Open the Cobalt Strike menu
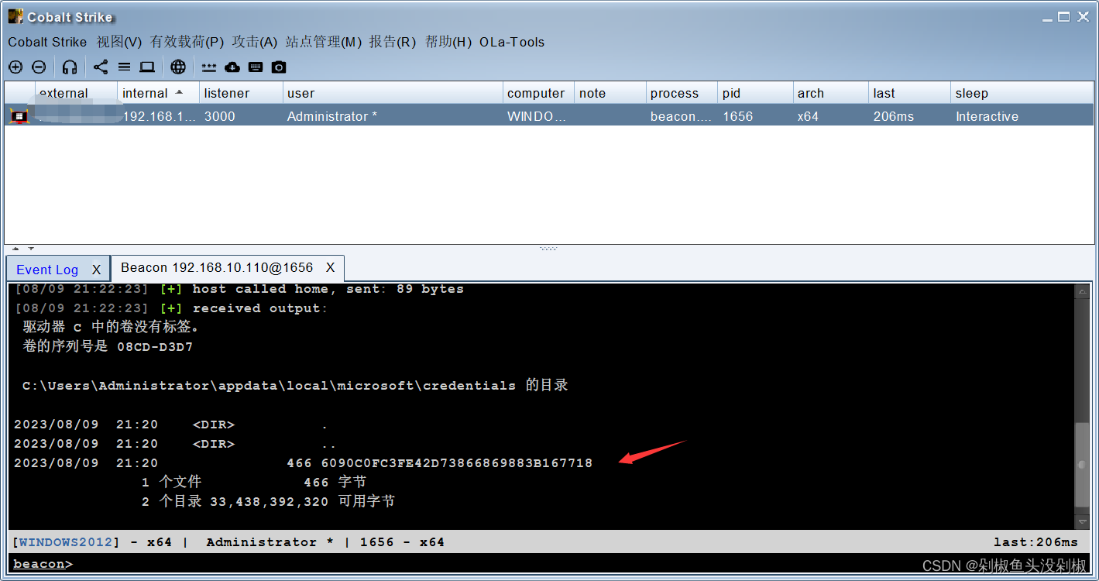 (47, 42)
